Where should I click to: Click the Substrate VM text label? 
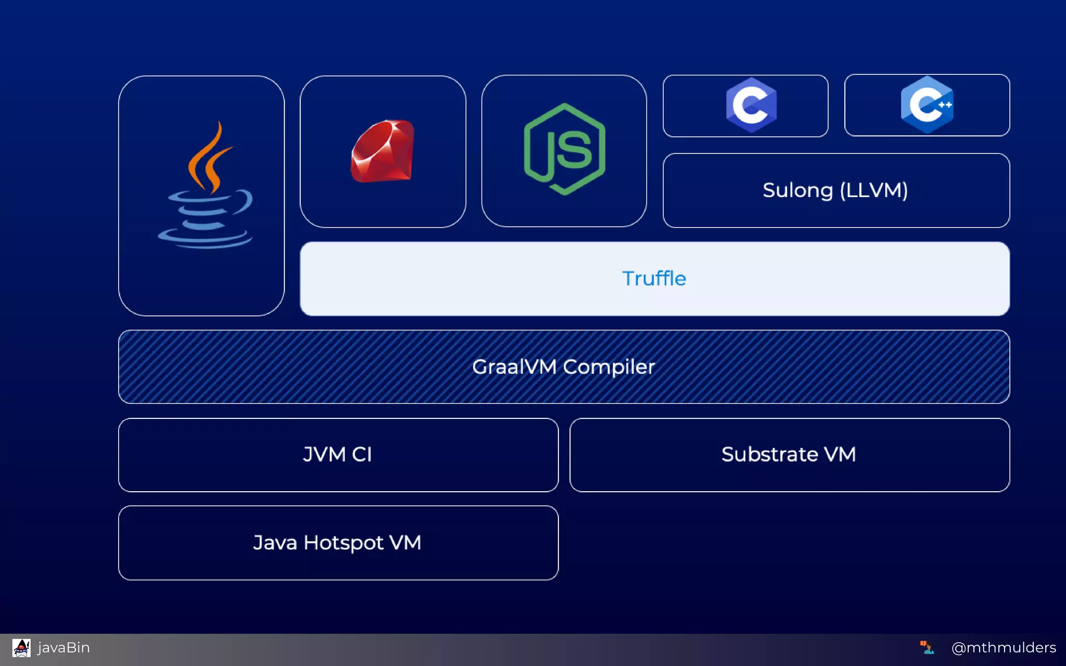[x=788, y=455]
